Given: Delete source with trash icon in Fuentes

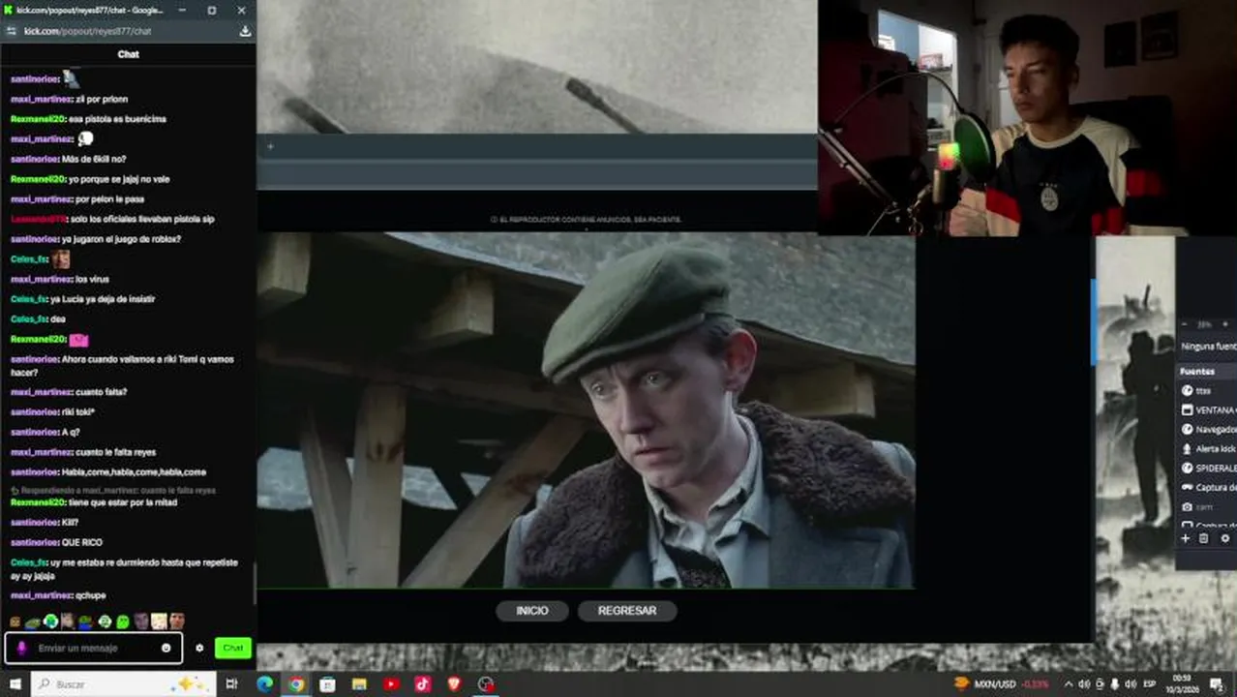Looking at the screenshot, I should click(1204, 538).
